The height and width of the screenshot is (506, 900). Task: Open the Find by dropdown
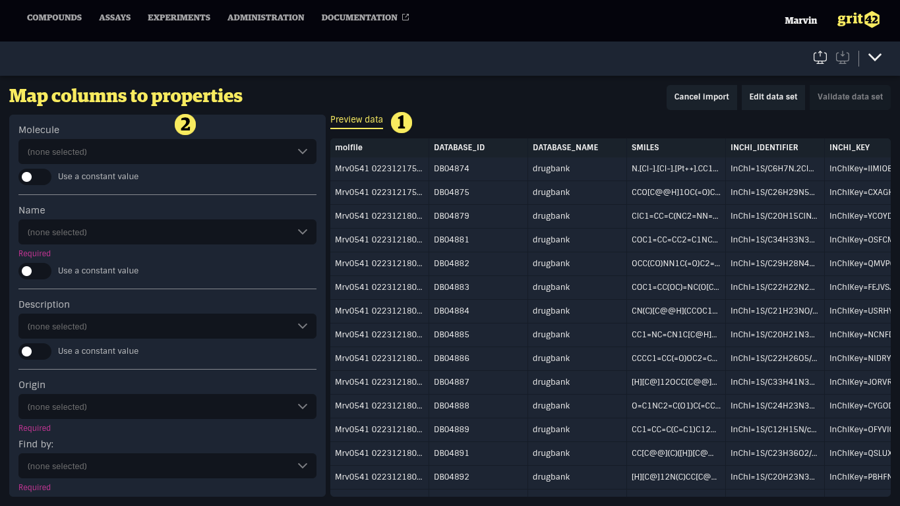167,466
